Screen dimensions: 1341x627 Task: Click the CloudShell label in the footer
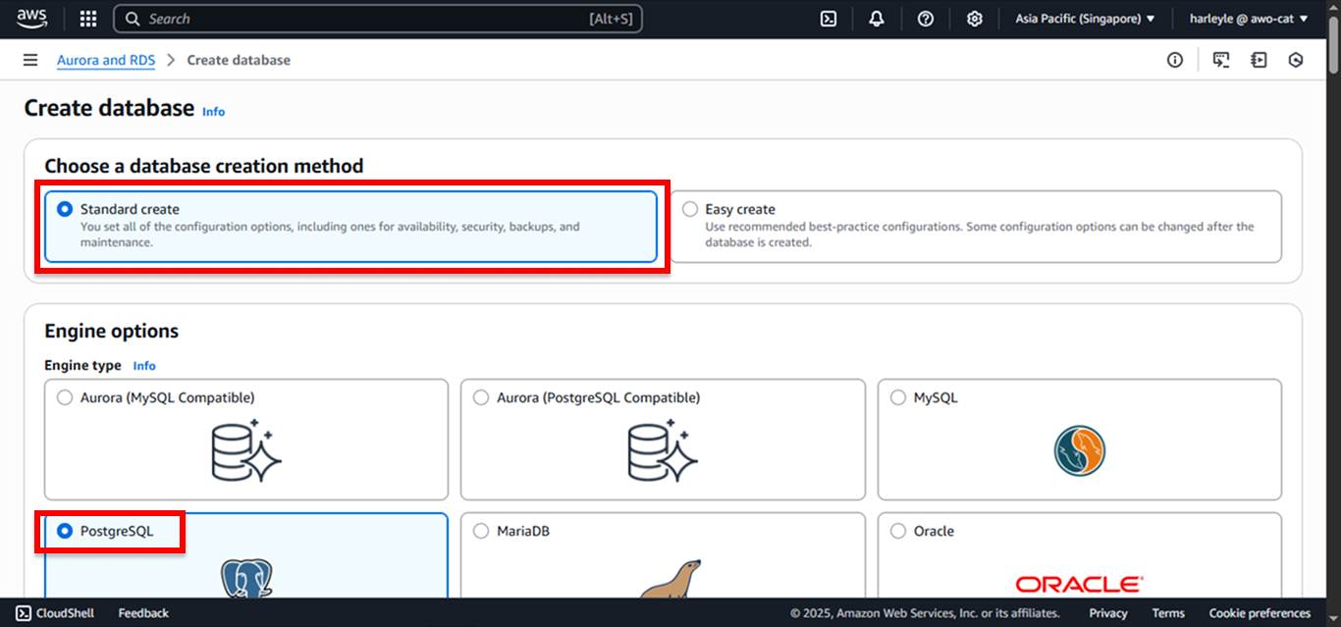[x=66, y=613]
